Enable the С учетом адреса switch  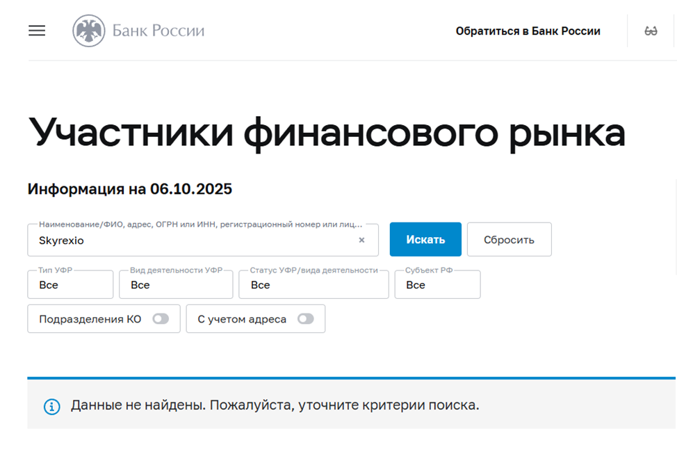305,319
